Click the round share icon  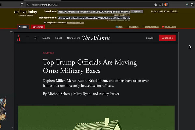[117, 27]
